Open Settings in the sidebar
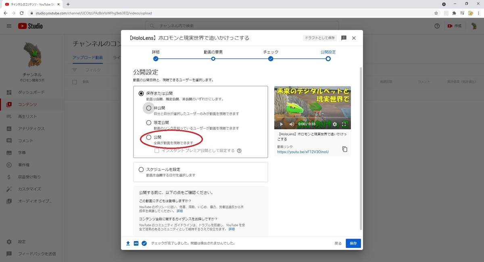The height and width of the screenshot is (262, 484). [x=30, y=242]
